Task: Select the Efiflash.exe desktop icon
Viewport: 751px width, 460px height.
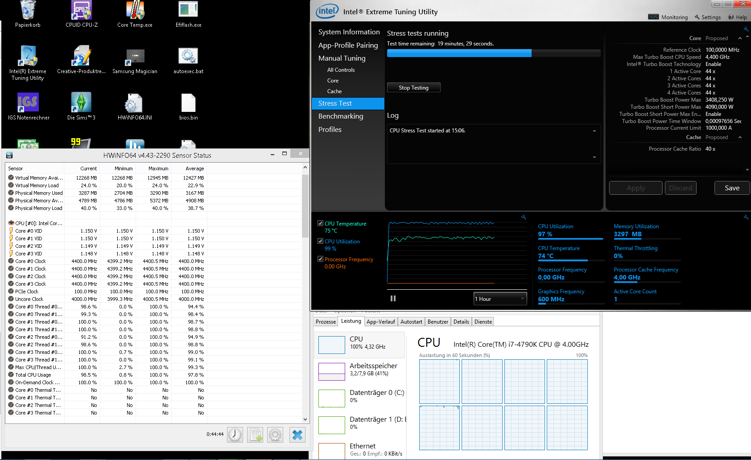Action: [x=188, y=14]
